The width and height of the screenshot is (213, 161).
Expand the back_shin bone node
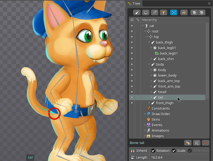click(x=152, y=59)
